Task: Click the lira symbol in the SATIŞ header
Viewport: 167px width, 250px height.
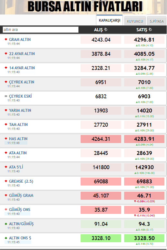Action: coord(150,30)
